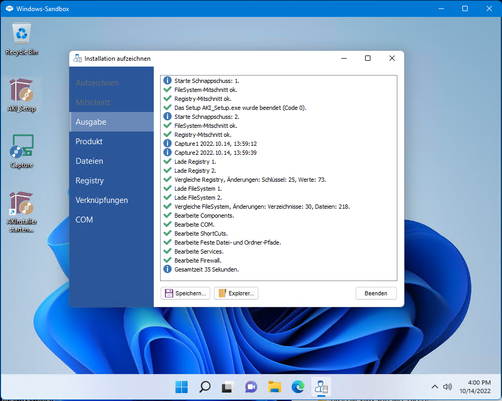Select log line 'Bearbeite Firewall.'
This screenshot has width=502, height=401.
[198, 260]
